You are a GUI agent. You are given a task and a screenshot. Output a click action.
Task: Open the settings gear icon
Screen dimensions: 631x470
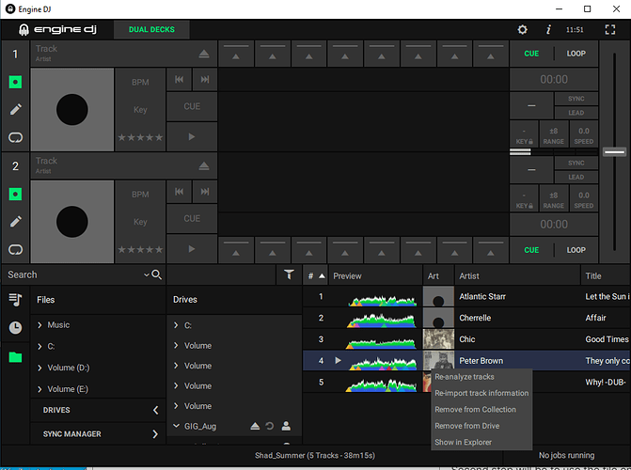click(523, 29)
